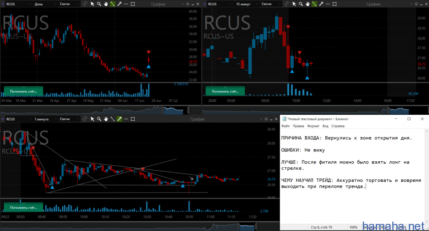This screenshot has width=429, height=231.
Task: Open settings gear of 1-minute chart panel
Action: 266,119
